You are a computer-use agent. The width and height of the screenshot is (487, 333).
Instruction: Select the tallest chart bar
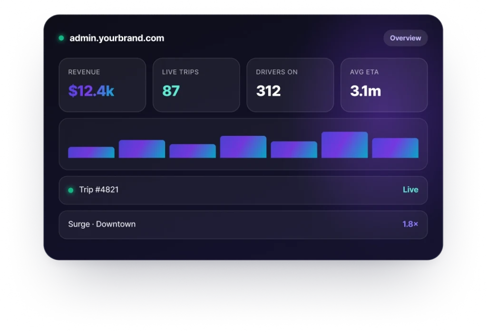click(x=344, y=145)
